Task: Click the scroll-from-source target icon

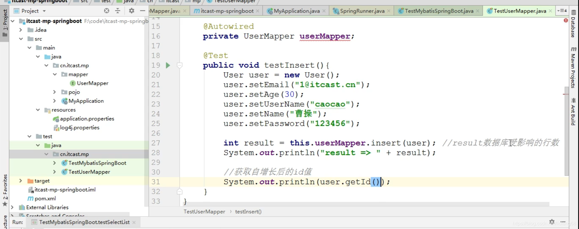Action: 106,11
